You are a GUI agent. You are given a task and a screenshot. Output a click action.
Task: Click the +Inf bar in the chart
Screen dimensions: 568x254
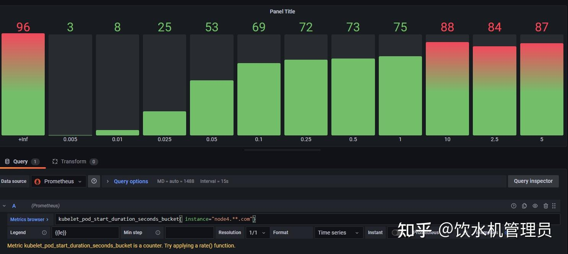tap(23, 85)
